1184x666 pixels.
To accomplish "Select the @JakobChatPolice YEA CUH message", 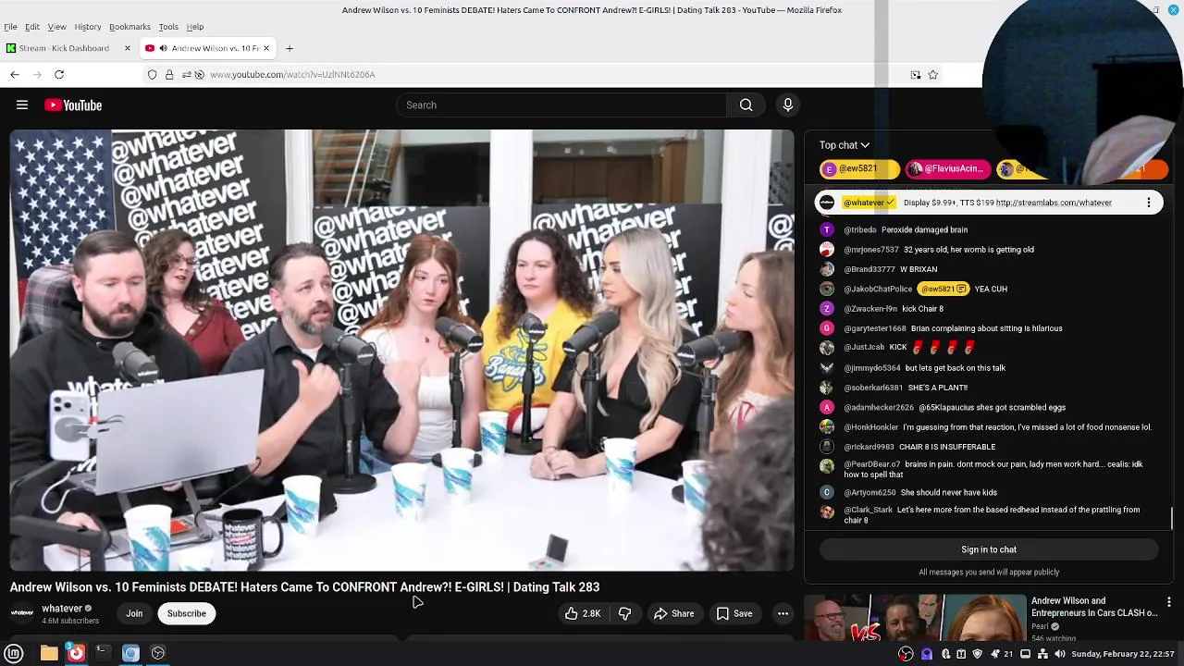I will [988, 289].
